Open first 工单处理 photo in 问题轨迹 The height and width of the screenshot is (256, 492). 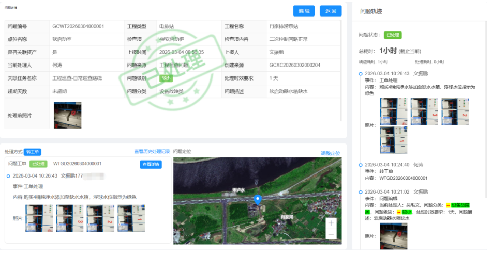(x=393, y=111)
